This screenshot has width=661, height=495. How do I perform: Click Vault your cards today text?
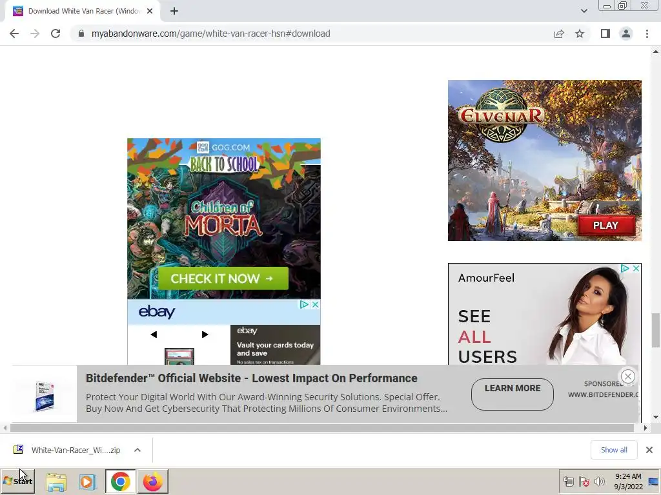[x=275, y=349]
